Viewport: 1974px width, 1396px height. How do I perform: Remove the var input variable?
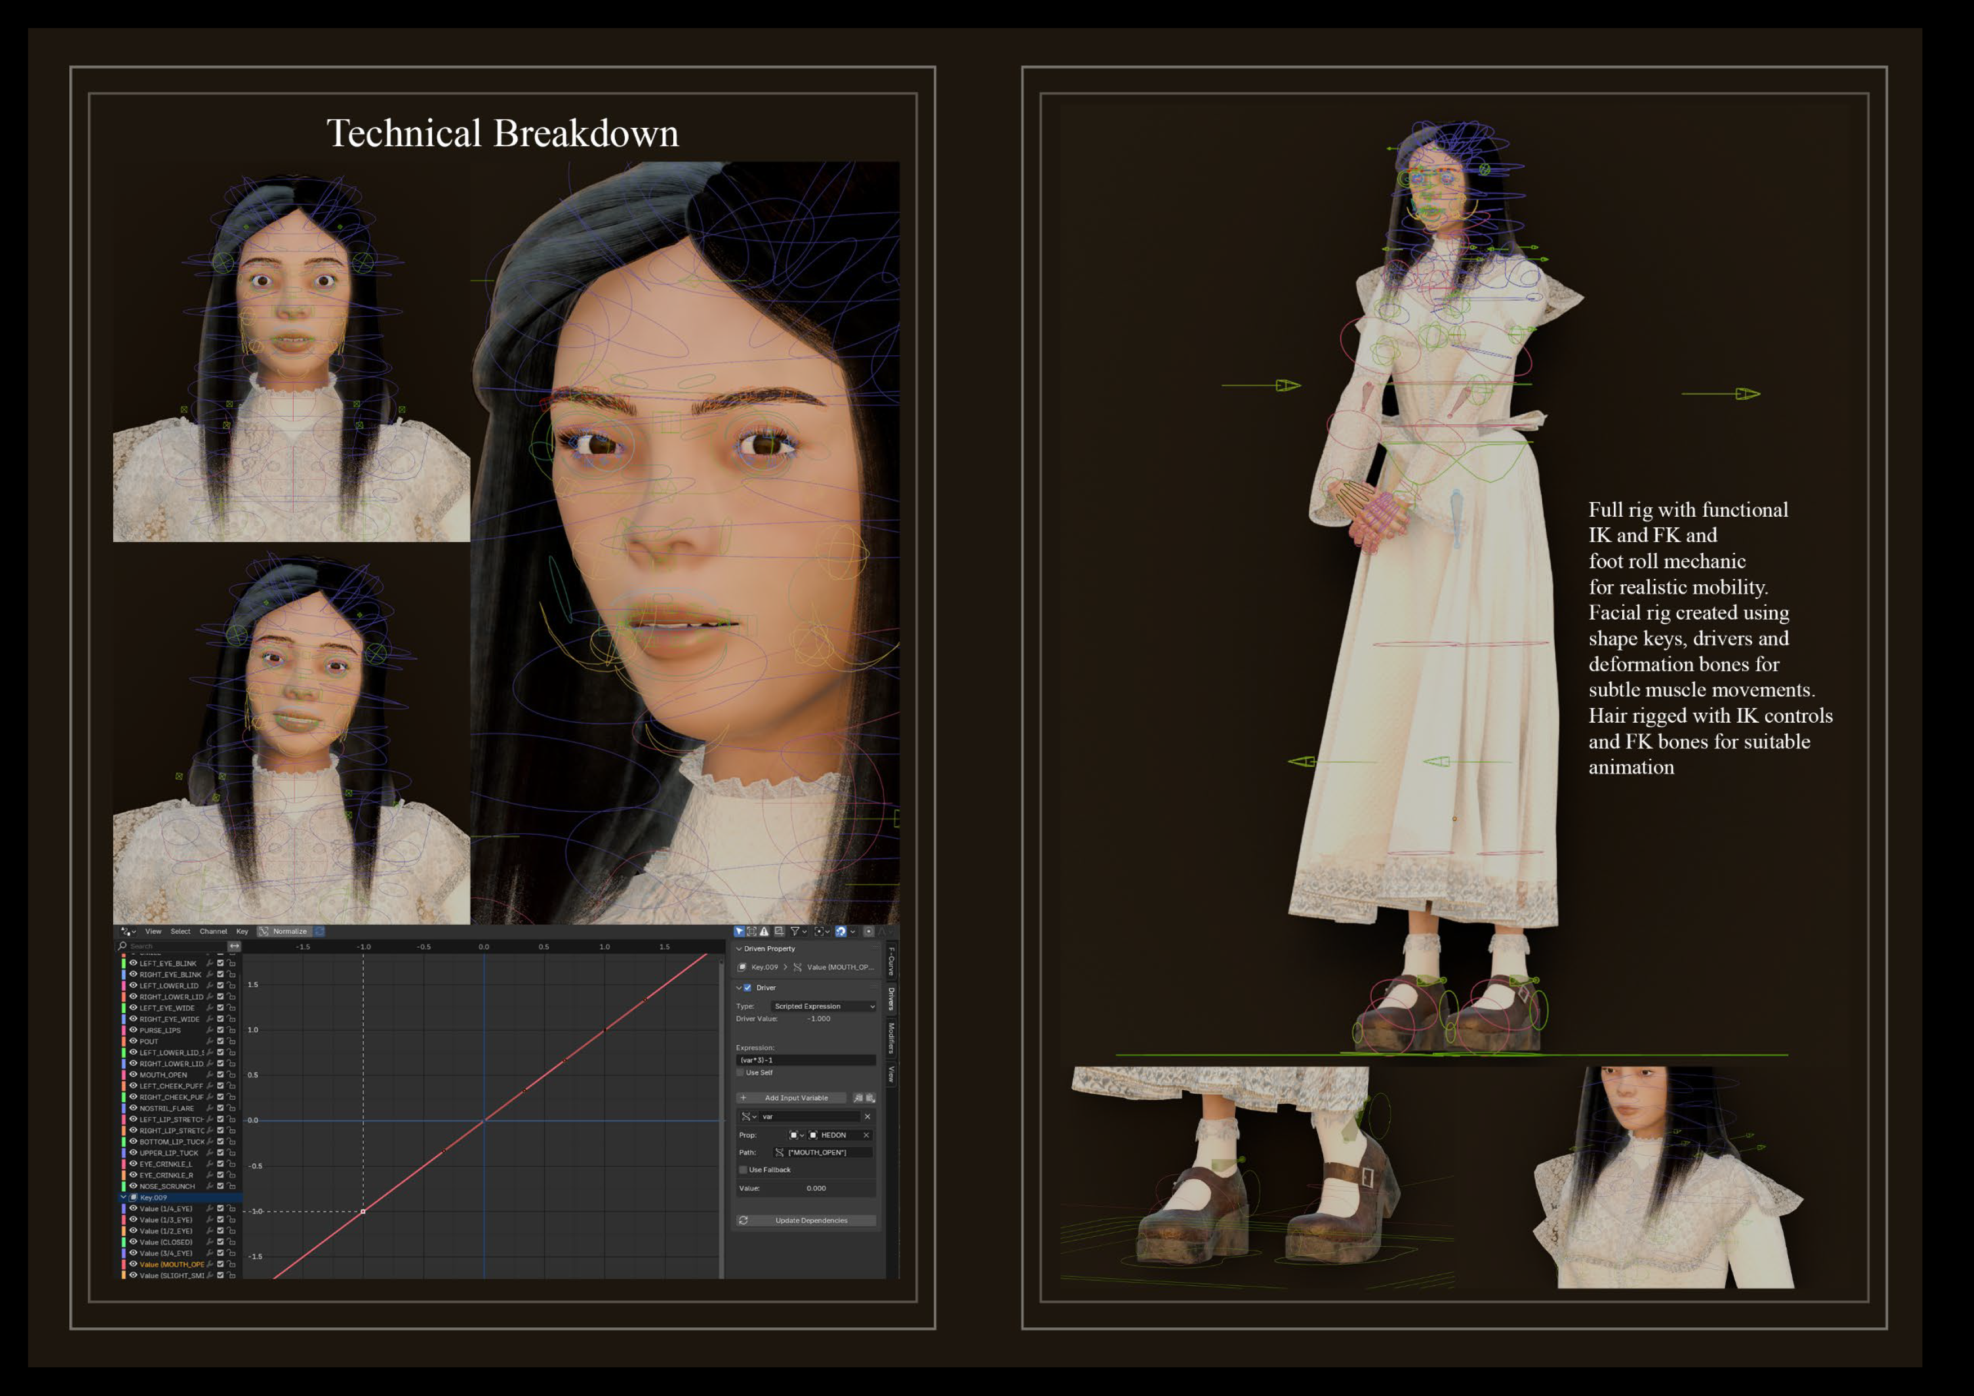867,1117
